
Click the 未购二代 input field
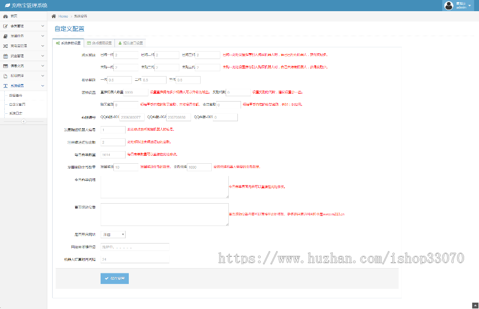167,68
